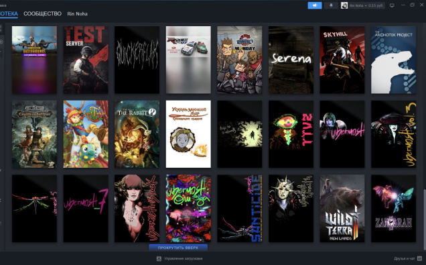
Task: Select the Serena game cover
Action: click(x=291, y=60)
